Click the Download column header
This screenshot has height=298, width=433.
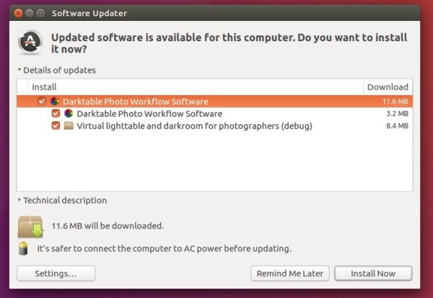tap(388, 87)
